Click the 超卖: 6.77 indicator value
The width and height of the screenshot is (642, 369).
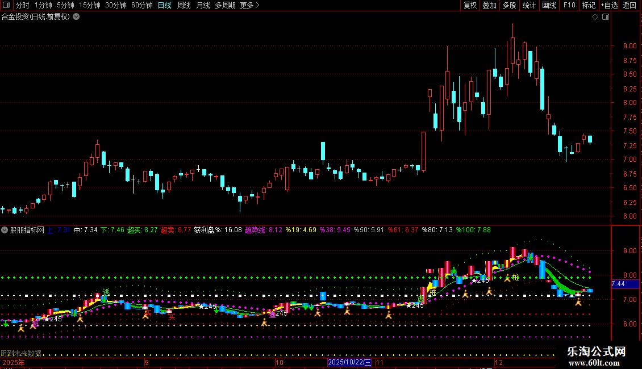tap(176, 230)
